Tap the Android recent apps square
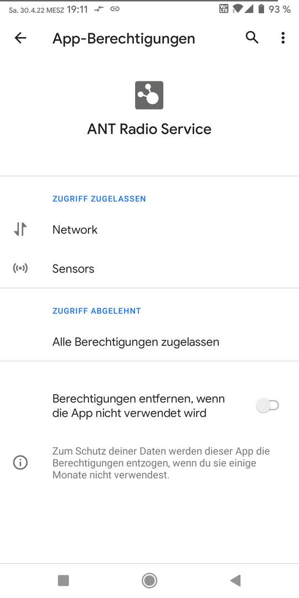Image resolution: width=299 pixels, height=598 pixels. [x=63, y=580]
